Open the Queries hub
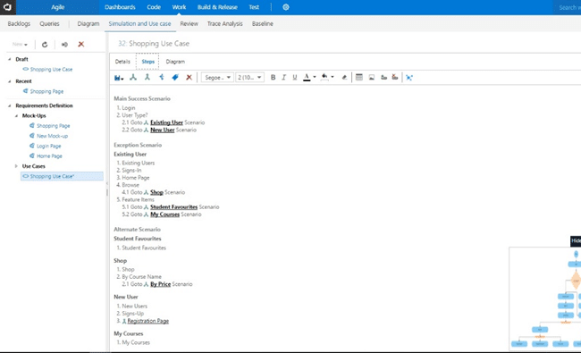The height and width of the screenshot is (353, 581). click(49, 24)
